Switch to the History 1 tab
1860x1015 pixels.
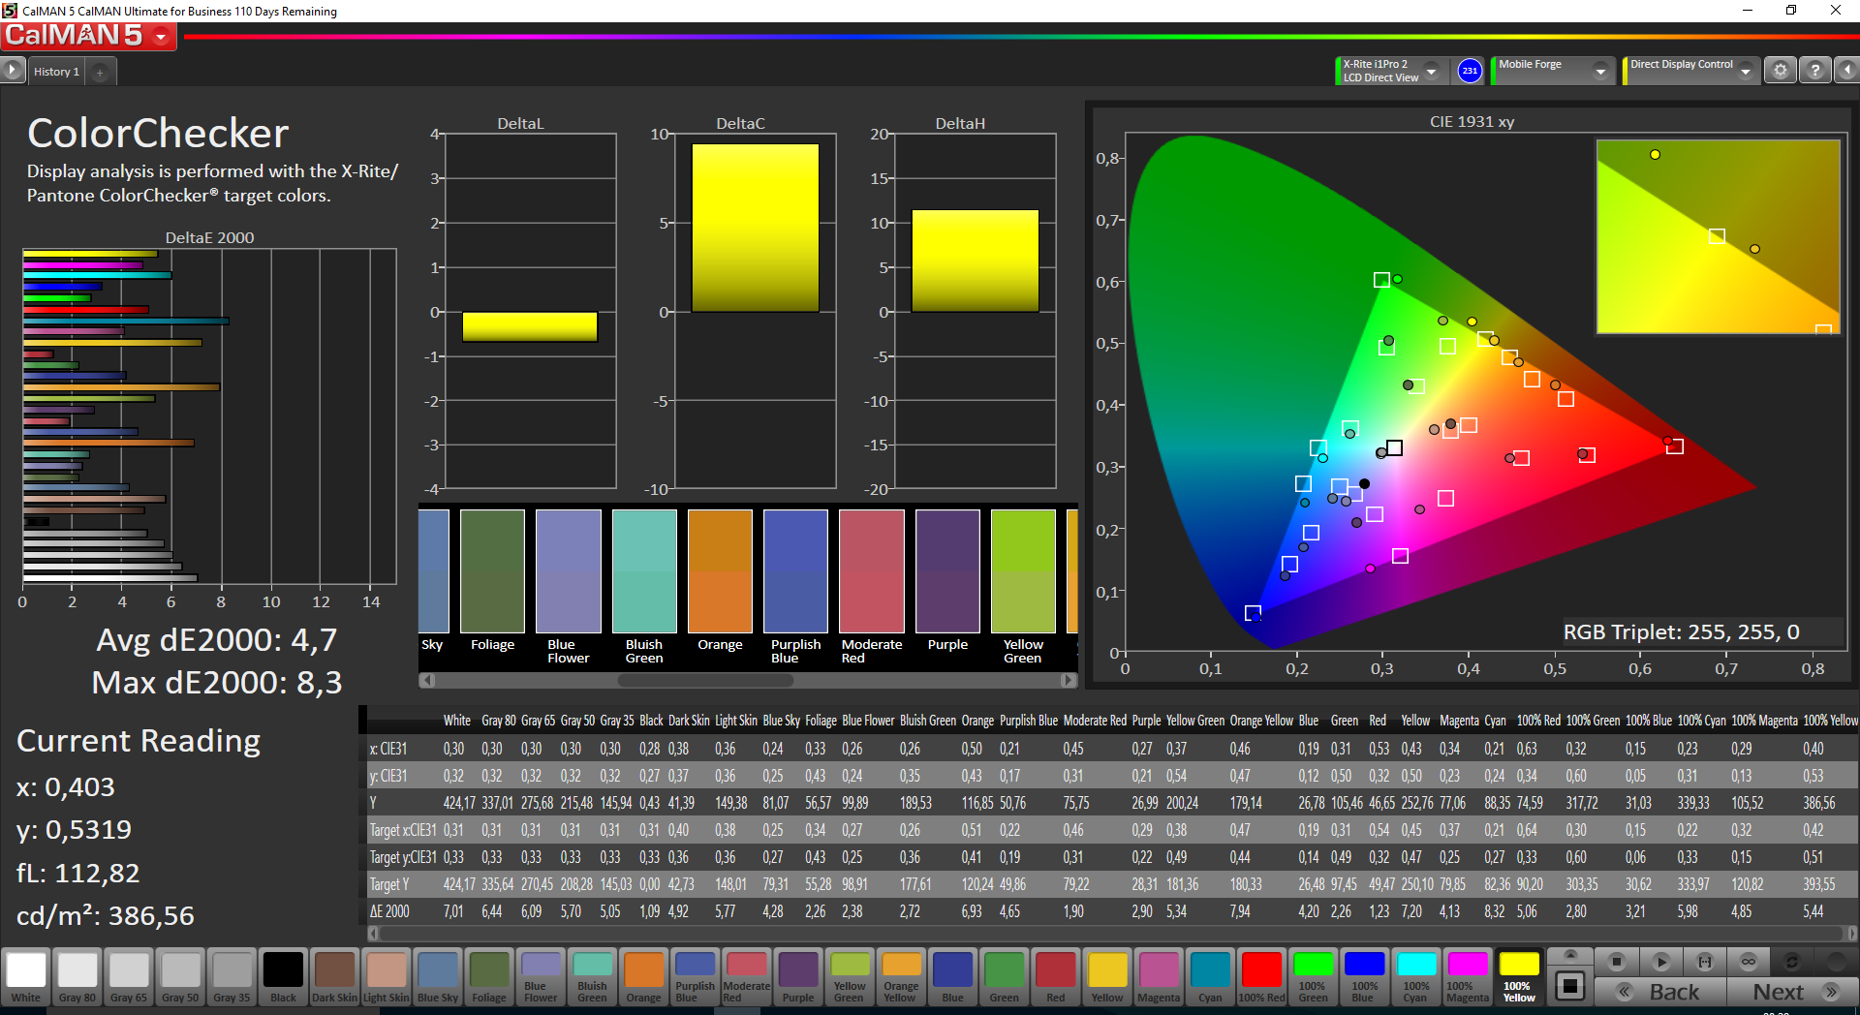pyautogui.click(x=56, y=72)
